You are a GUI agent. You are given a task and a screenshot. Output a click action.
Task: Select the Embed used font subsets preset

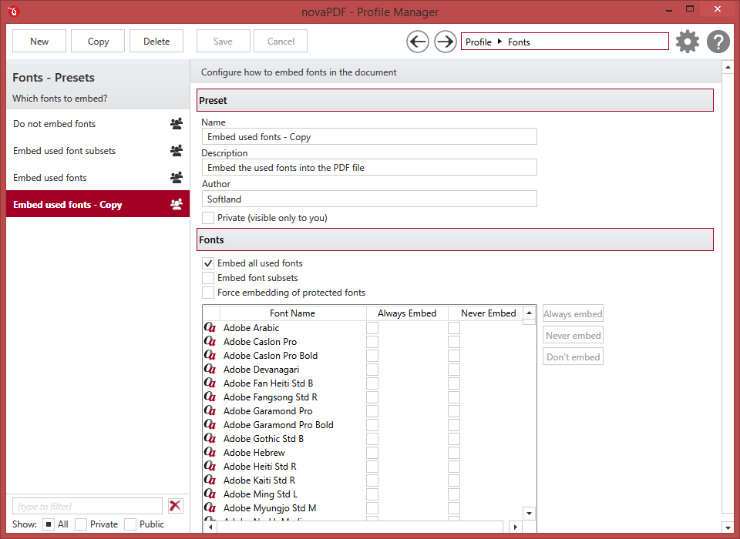98,150
